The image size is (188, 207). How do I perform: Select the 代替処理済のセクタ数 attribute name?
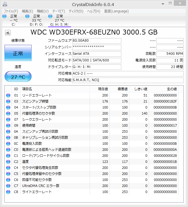39,114
